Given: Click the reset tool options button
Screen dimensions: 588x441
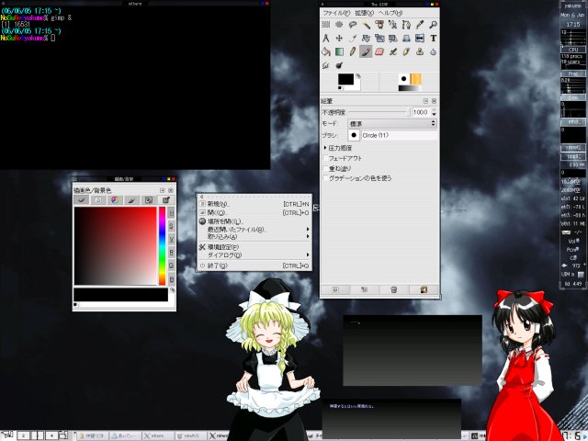Looking at the screenshot, I should (x=424, y=289).
